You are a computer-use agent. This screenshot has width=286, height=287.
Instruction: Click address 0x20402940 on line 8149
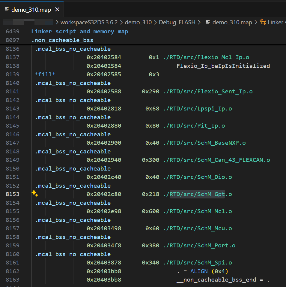tap(104, 160)
